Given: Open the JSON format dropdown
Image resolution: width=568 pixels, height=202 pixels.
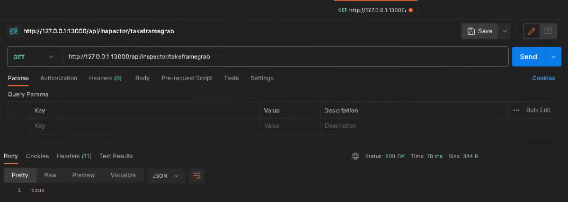Looking at the screenshot, I should coord(166,176).
